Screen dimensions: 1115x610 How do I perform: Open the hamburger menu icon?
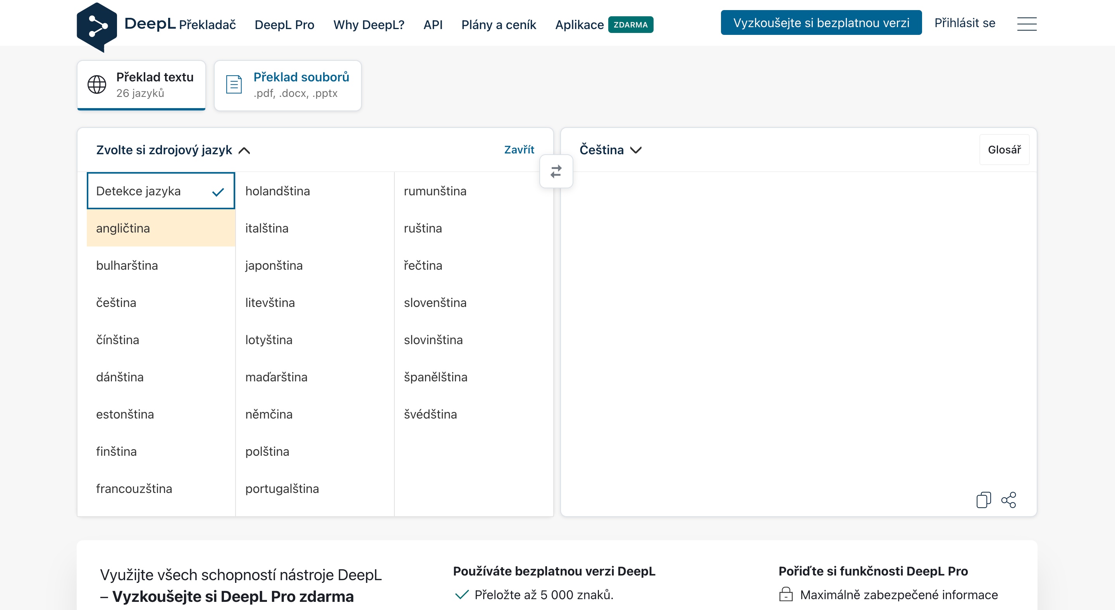(1026, 24)
